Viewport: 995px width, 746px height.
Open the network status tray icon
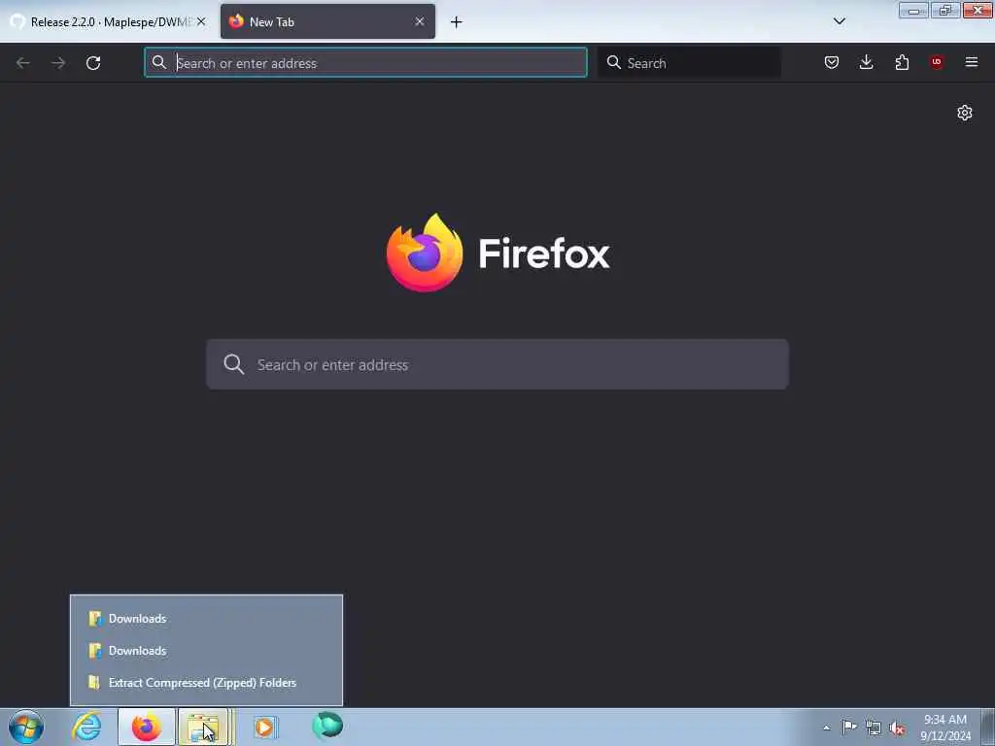tap(874, 728)
